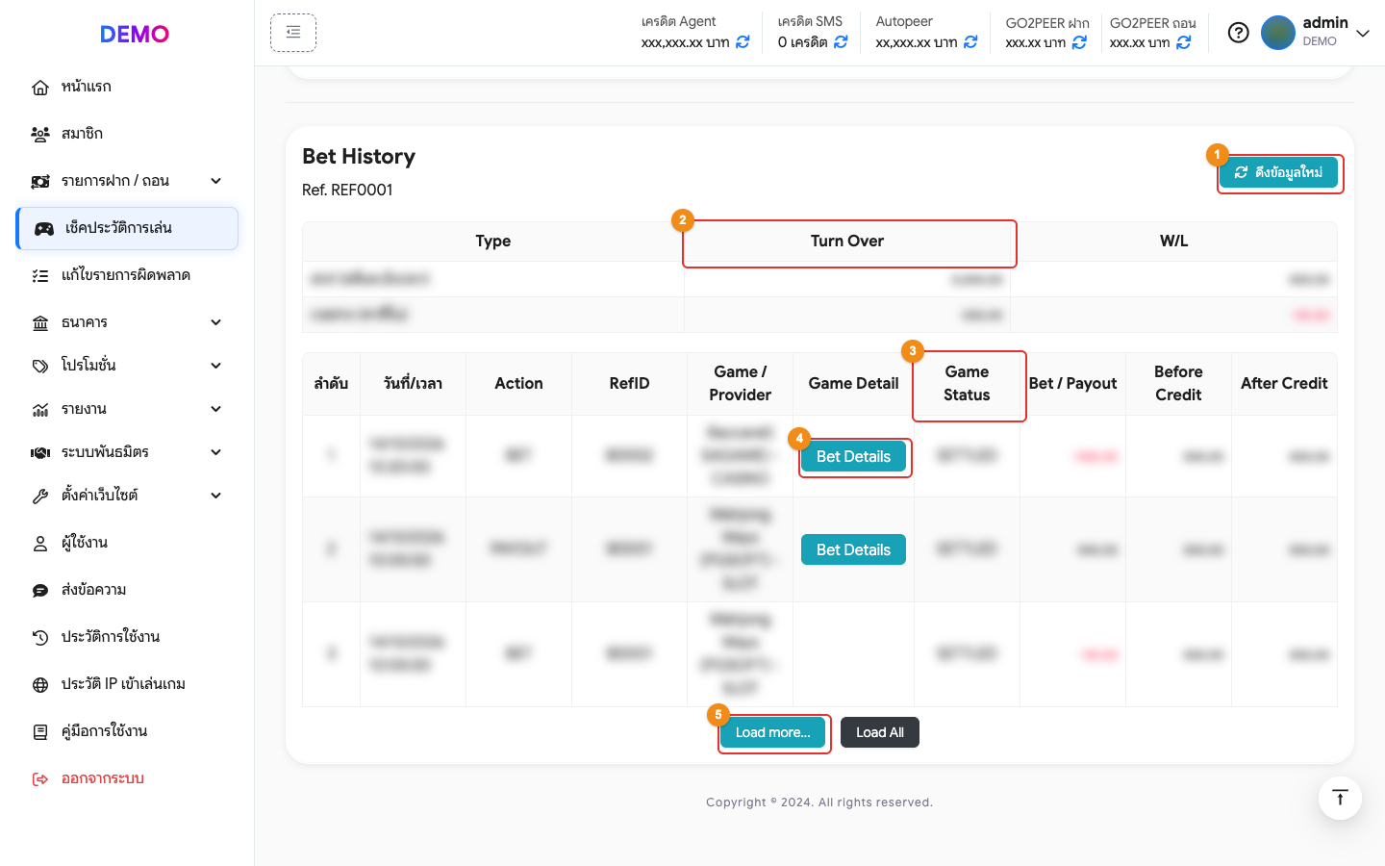
Task: Refresh the Autopeer balance icon
Action: point(970,42)
